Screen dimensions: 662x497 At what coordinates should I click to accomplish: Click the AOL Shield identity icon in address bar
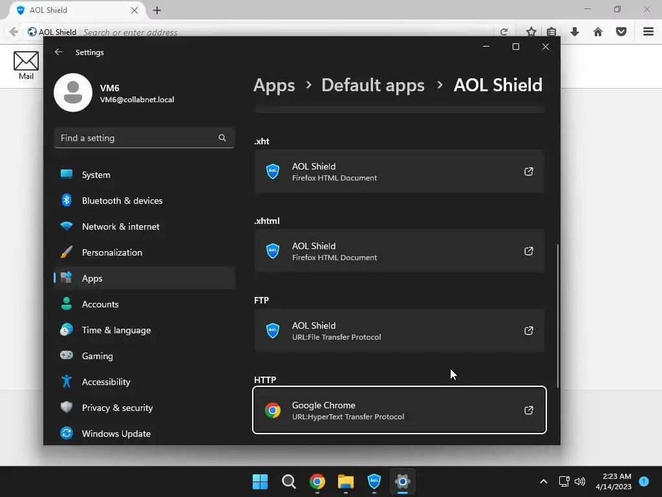(32, 32)
